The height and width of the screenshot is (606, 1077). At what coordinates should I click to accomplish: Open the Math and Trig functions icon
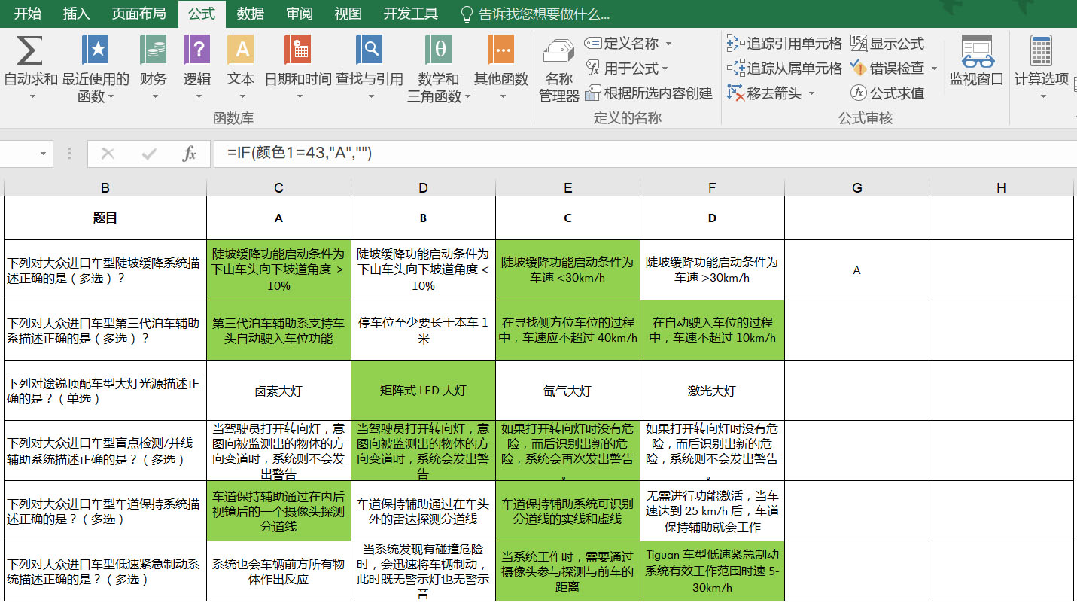(x=439, y=51)
